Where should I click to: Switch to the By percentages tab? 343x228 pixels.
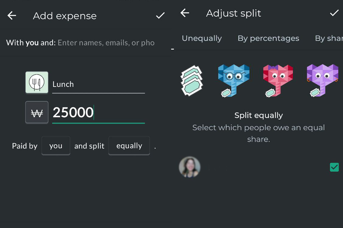[268, 38]
